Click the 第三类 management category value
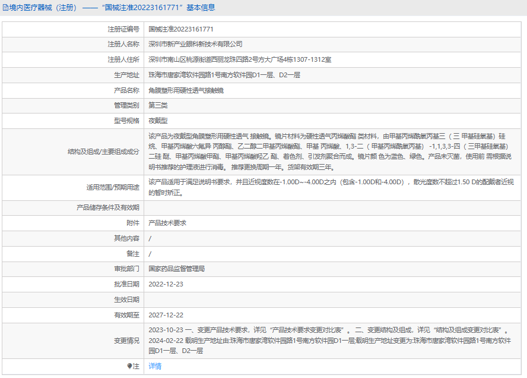 [158, 106]
